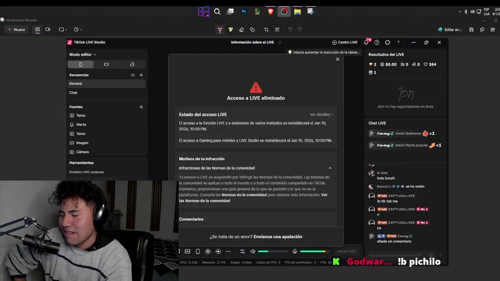Click the text actions icon in Recortes

click(x=277, y=30)
